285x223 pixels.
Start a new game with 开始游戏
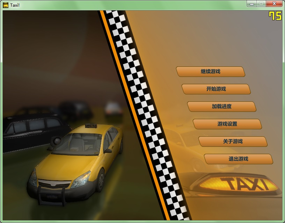click(216, 89)
